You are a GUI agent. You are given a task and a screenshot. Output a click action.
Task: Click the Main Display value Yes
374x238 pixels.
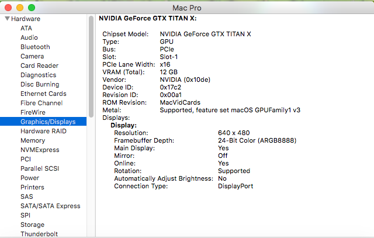click(223, 148)
